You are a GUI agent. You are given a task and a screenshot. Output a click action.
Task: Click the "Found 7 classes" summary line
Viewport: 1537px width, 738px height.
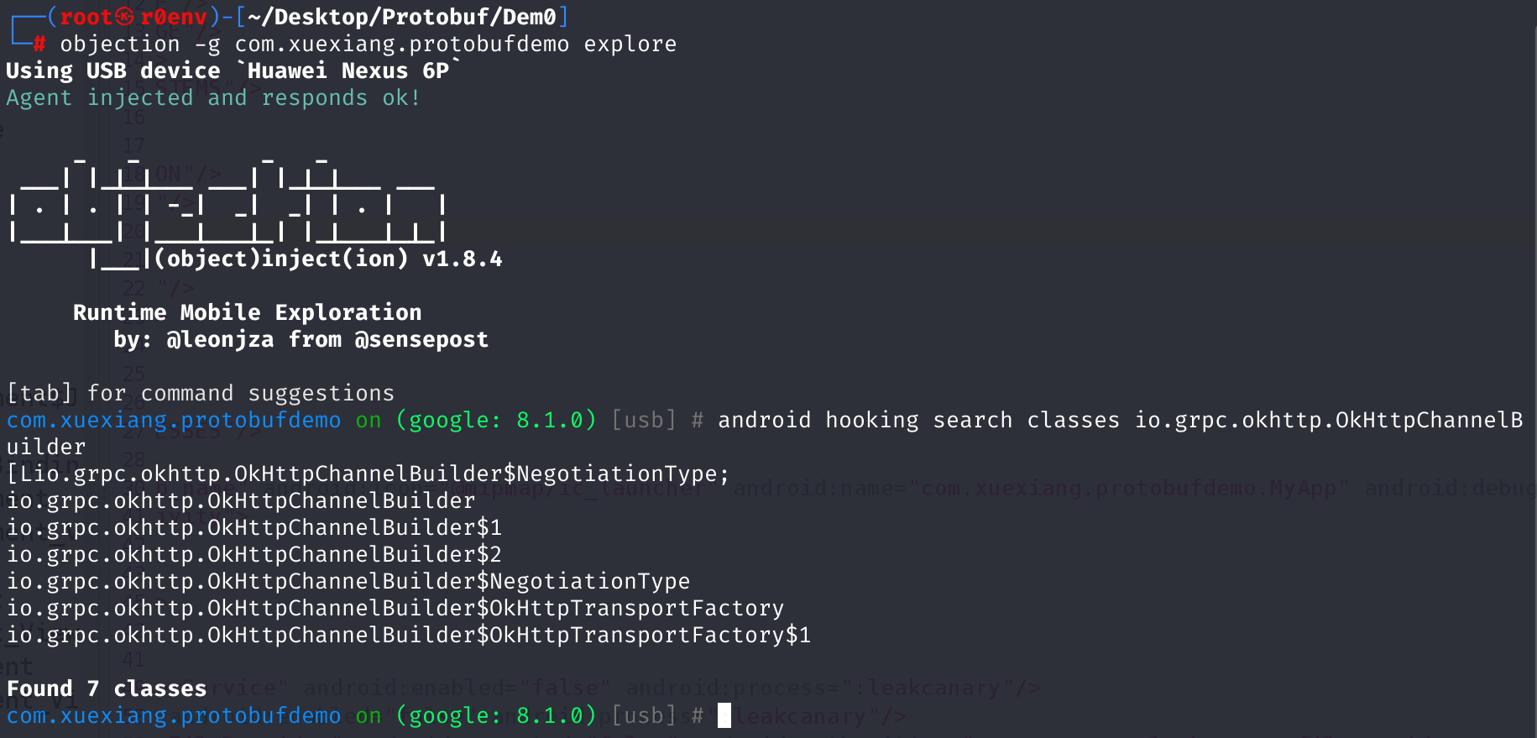(107, 688)
